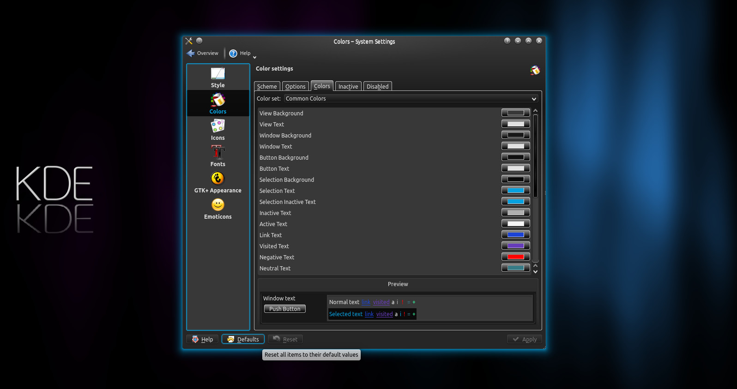Pick the View Text color

515,124
